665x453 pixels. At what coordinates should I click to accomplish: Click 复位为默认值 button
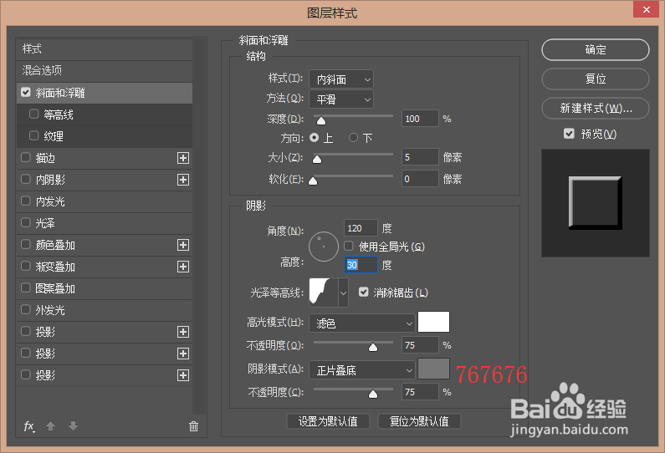(x=419, y=421)
